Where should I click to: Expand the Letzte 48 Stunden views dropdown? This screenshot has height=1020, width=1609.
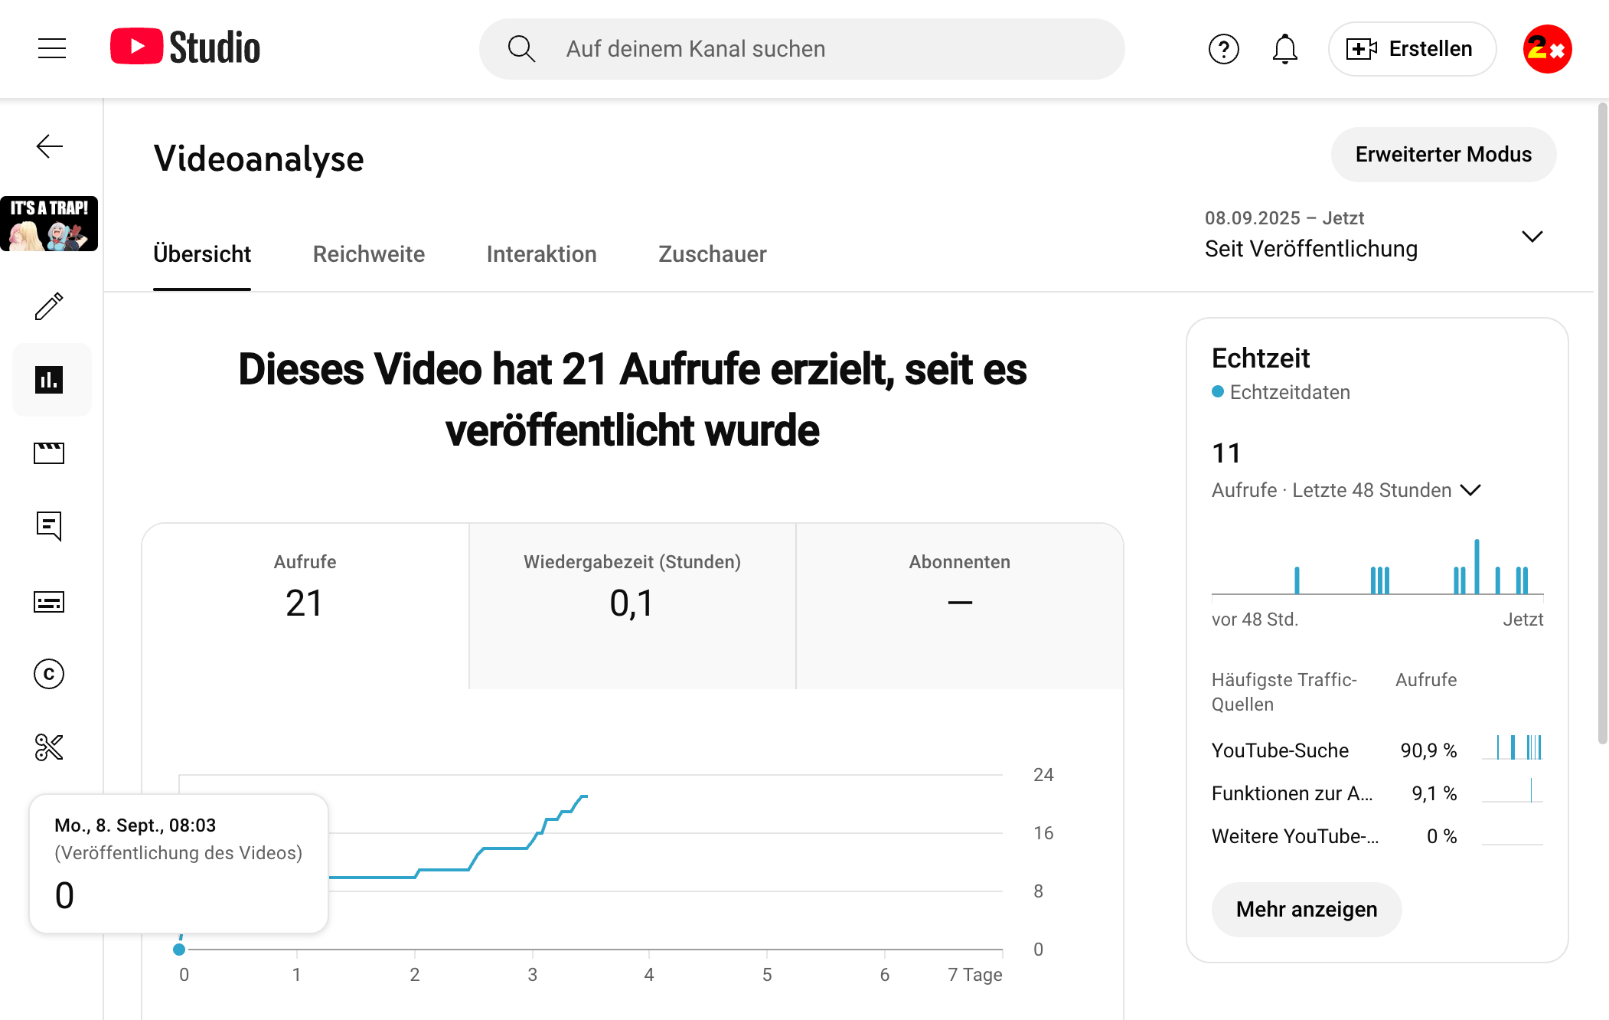1471,489
